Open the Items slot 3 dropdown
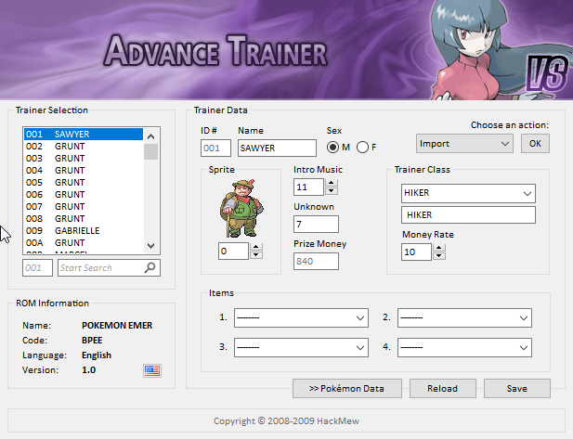Screen dimensions: 573x439 point(301,347)
